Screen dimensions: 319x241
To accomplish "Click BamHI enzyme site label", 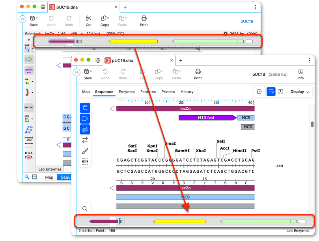I will coord(182,151).
